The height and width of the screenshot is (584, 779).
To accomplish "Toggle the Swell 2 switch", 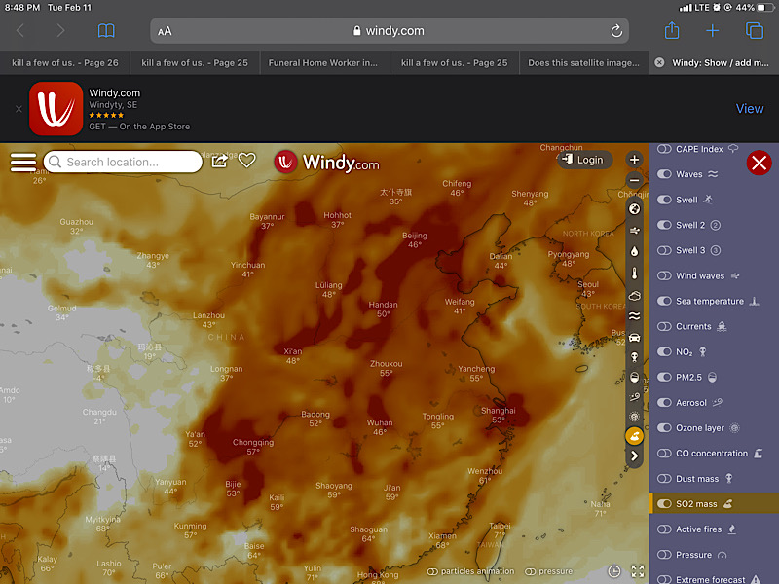I will pos(664,225).
